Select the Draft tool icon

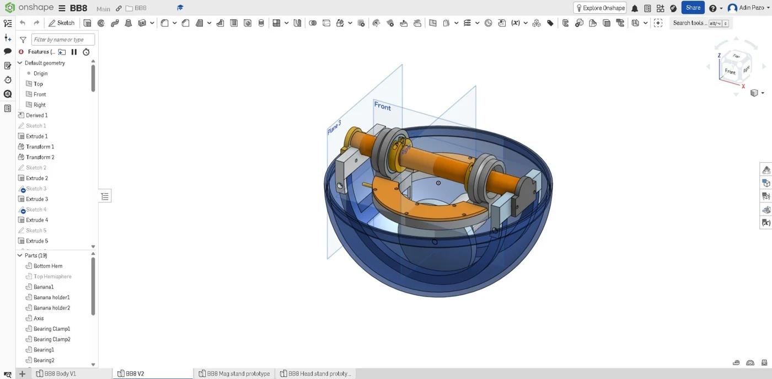coord(199,23)
